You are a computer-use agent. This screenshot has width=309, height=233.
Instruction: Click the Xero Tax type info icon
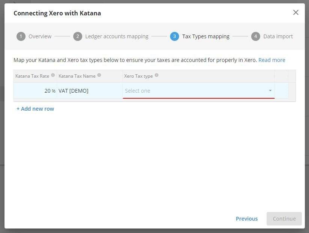(157, 75)
